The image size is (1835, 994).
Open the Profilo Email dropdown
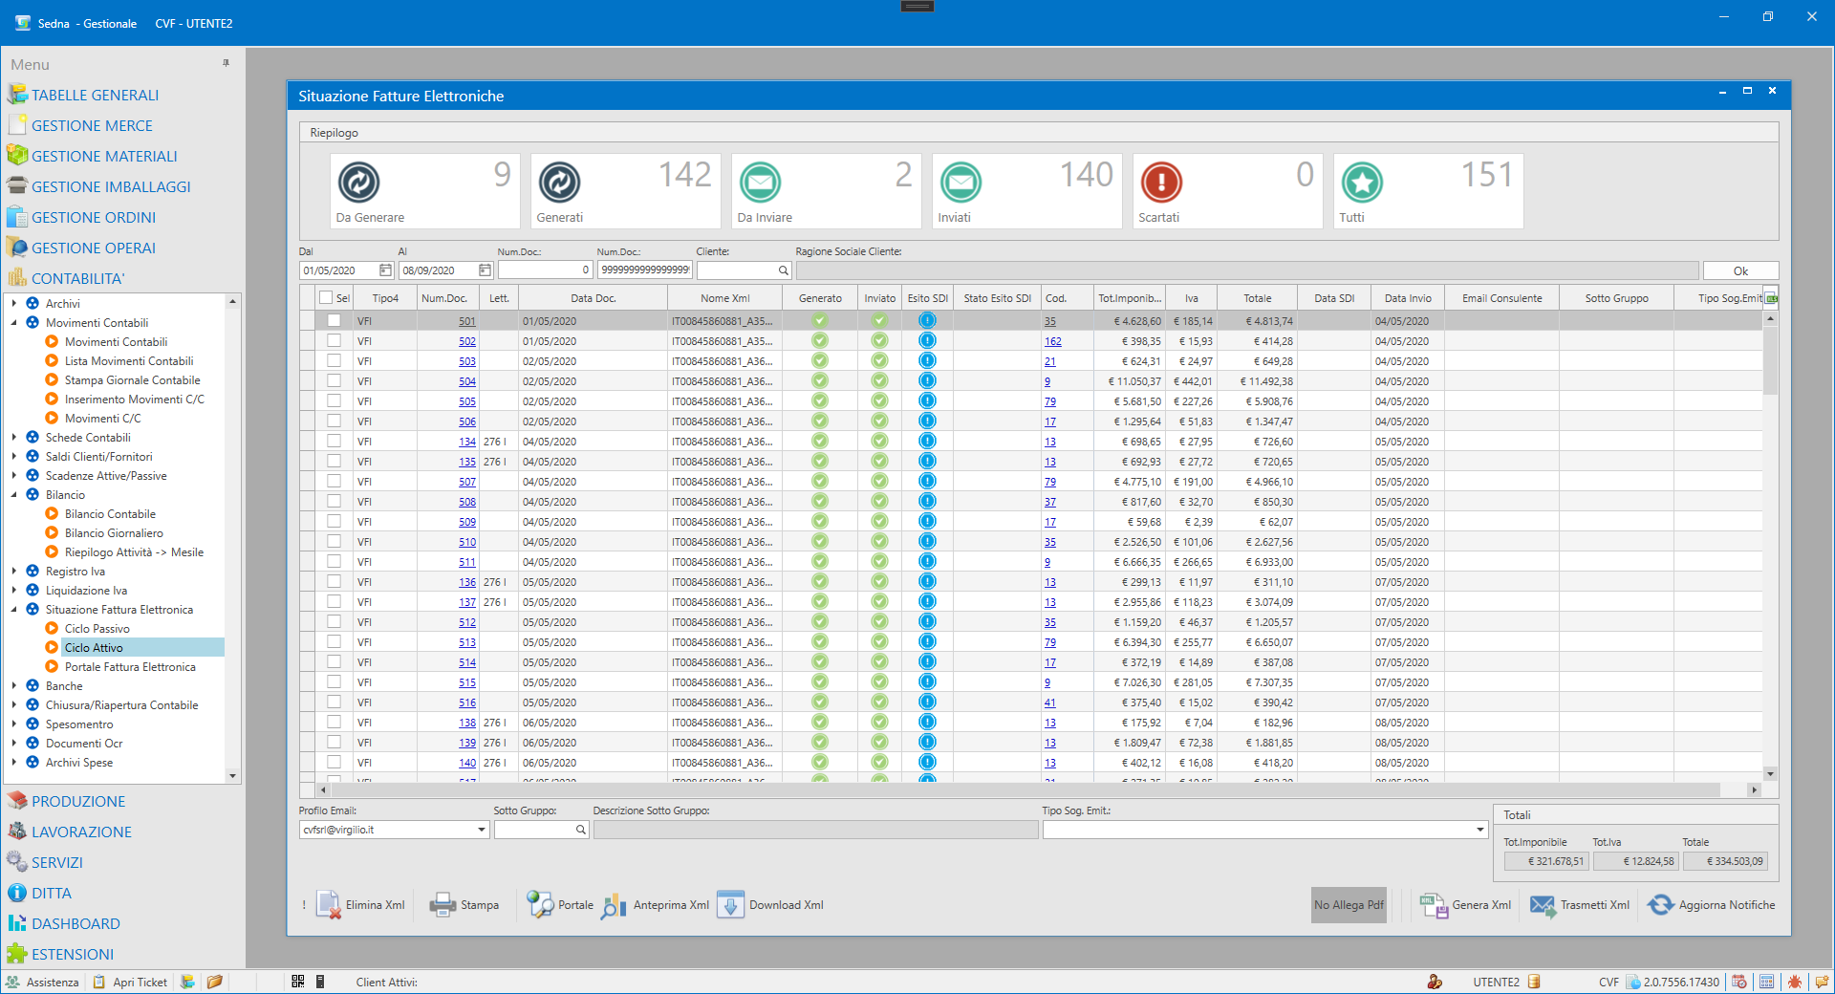pyautogui.click(x=482, y=830)
